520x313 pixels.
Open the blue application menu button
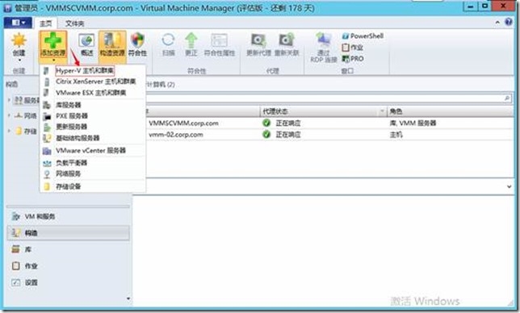click(18, 23)
